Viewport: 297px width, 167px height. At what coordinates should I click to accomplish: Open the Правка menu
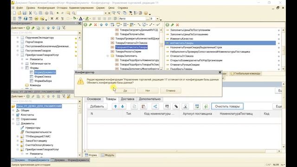pyautogui.click(x=31, y=8)
